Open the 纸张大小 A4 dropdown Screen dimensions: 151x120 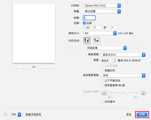click(100, 33)
